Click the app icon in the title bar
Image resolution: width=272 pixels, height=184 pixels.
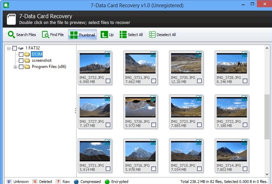pyautogui.click(x=6, y=5)
